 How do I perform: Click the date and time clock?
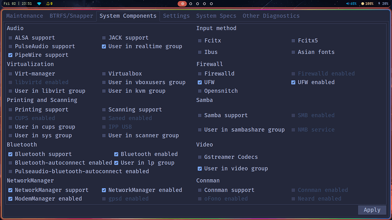(18, 3)
